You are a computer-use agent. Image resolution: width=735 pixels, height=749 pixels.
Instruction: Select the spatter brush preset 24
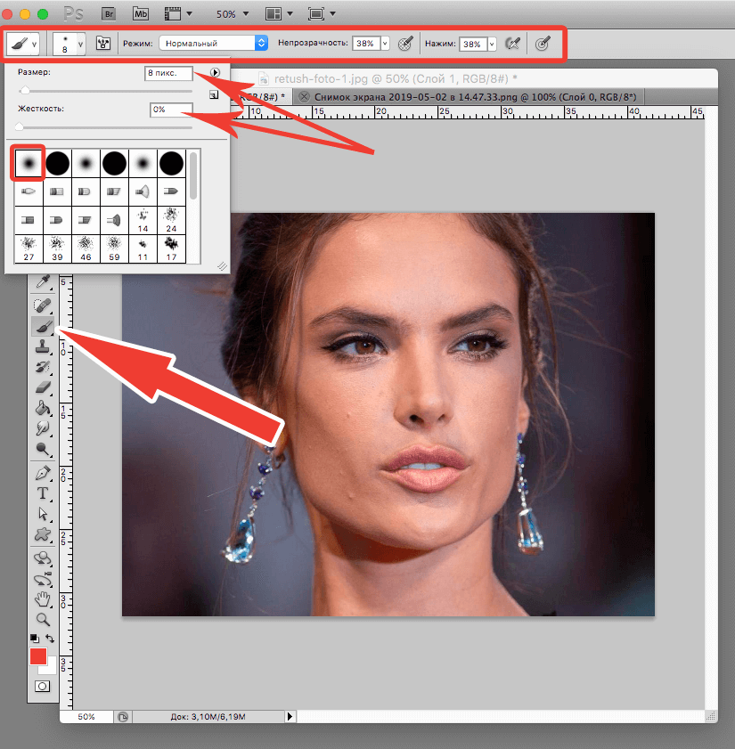pos(172,220)
